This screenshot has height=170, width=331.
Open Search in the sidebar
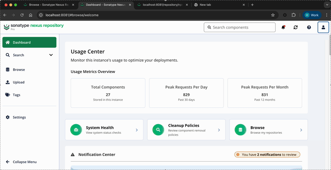tap(18, 55)
